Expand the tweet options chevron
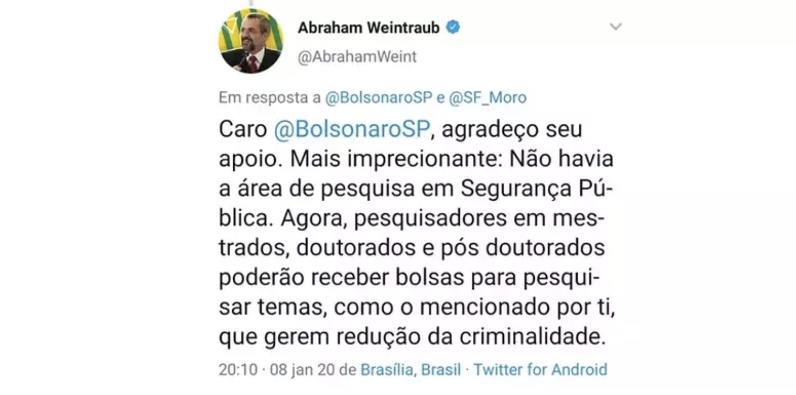 (615, 27)
